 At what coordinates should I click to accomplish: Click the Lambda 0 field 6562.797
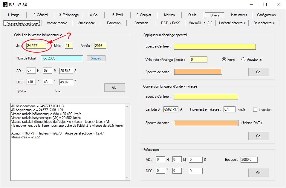[171, 109]
